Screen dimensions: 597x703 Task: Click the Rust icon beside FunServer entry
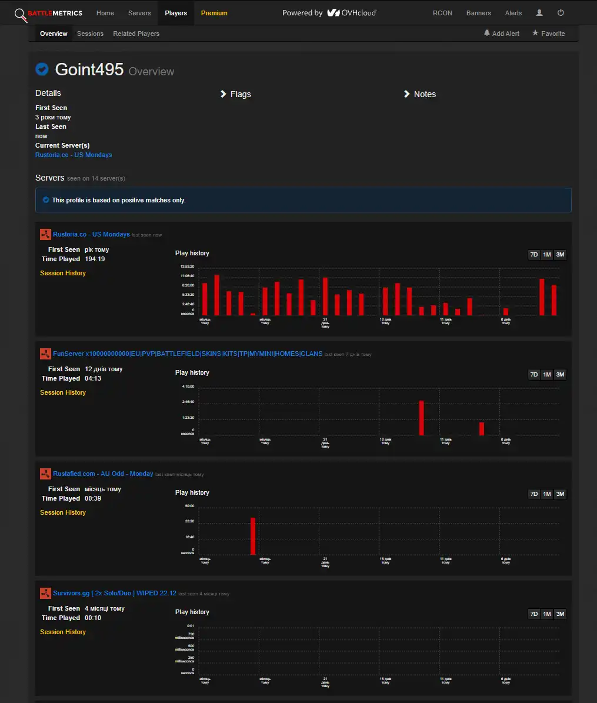(45, 354)
